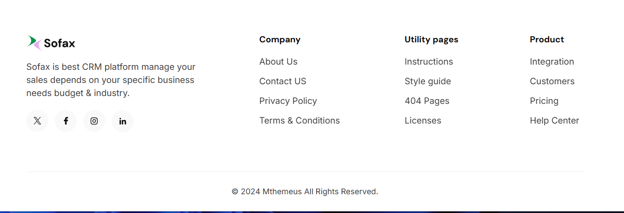
Task: Open the Customers link
Action: [x=552, y=81]
